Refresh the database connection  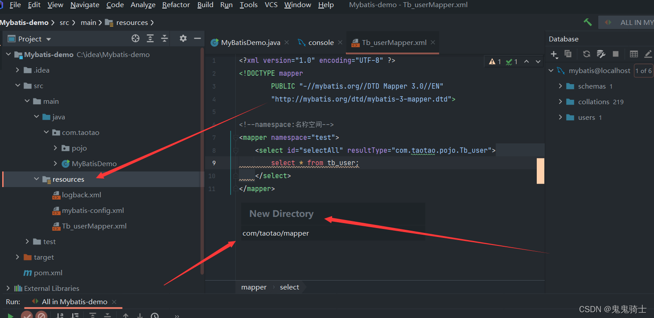click(x=587, y=54)
